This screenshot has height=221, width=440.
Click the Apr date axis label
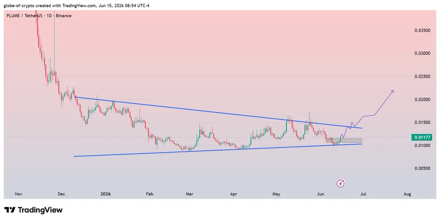click(x=233, y=194)
